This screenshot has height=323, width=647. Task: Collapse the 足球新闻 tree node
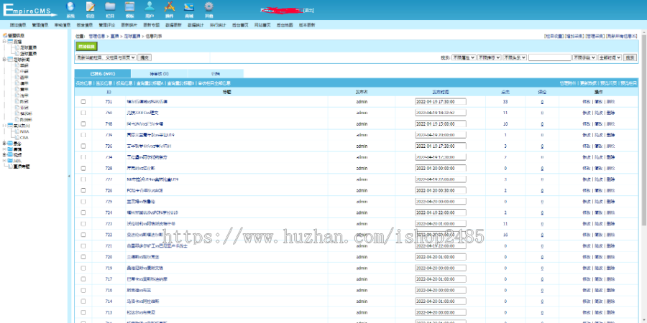tap(4, 60)
